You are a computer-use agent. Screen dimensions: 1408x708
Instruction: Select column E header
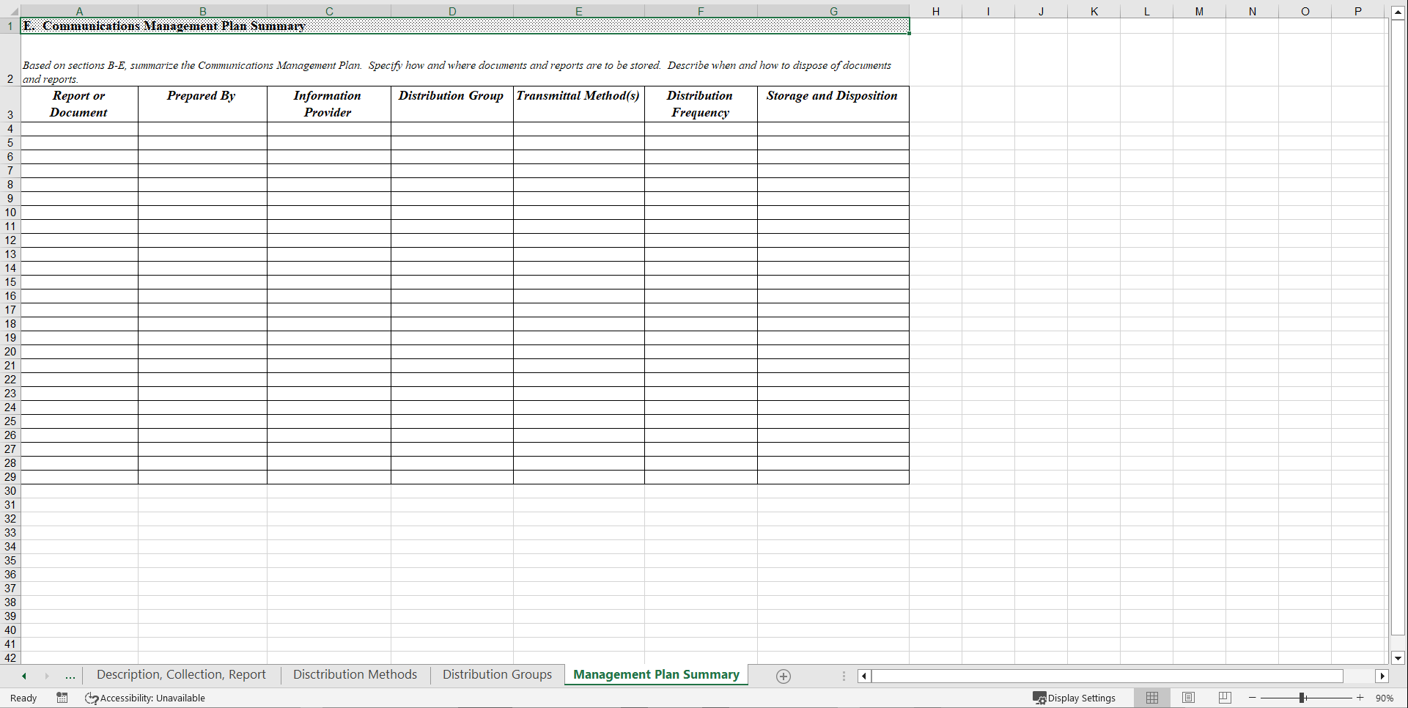click(x=578, y=10)
